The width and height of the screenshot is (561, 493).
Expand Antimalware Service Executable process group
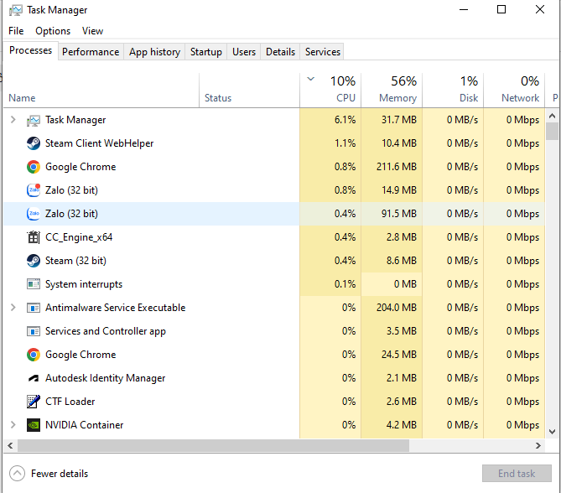click(13, 308)
